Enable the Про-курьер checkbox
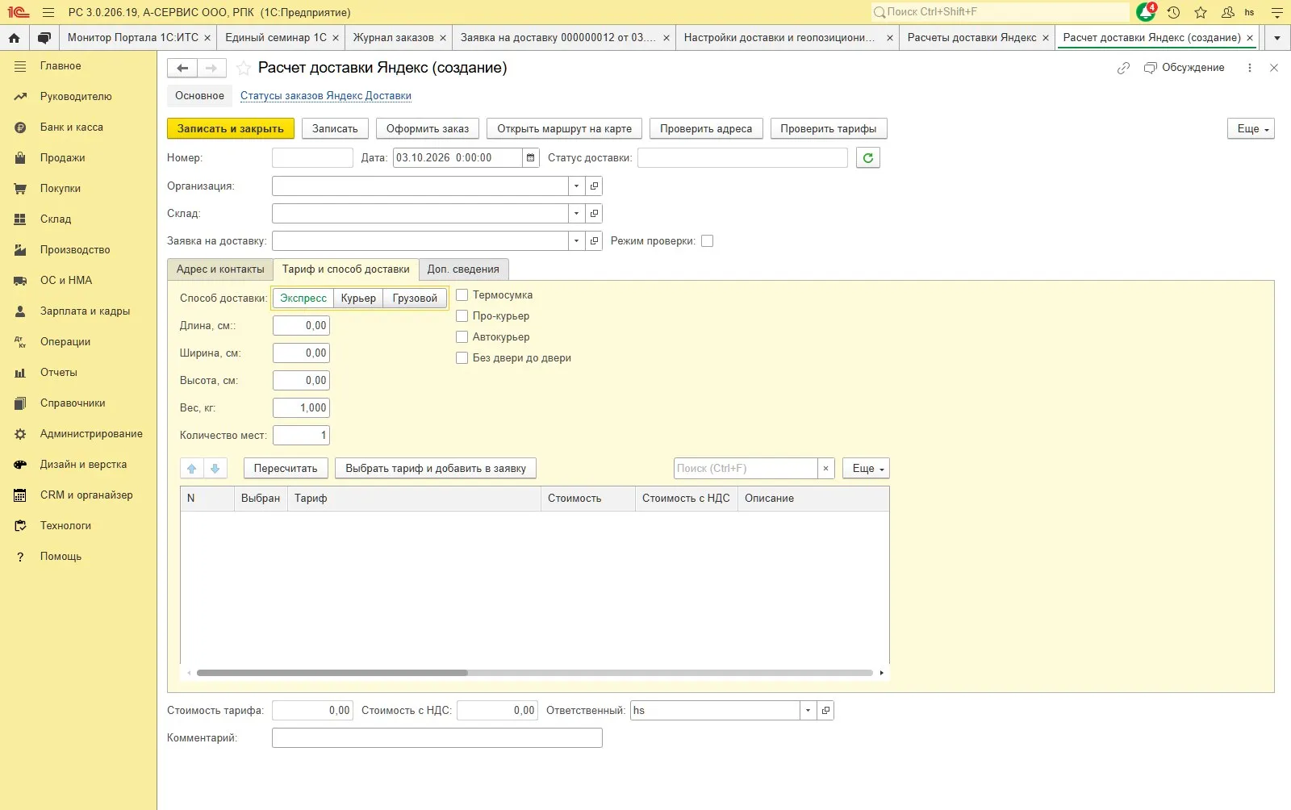Screen dimensions: 1291x810 pos(462,316)
